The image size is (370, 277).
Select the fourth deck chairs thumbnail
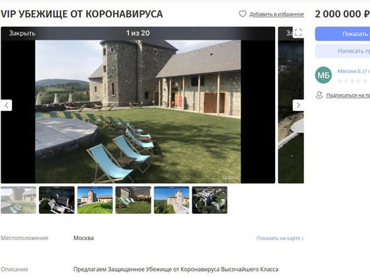point(133,200)
